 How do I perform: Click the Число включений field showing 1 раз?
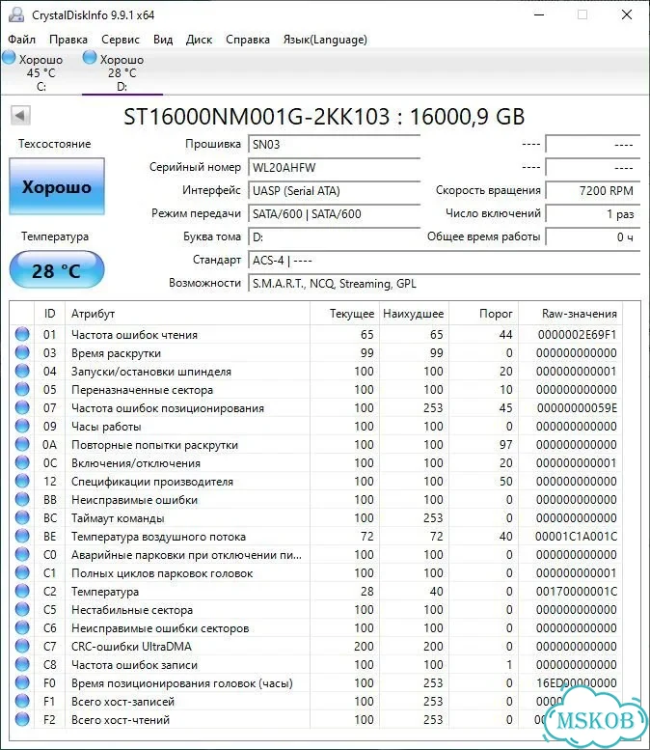pos(593,214)
